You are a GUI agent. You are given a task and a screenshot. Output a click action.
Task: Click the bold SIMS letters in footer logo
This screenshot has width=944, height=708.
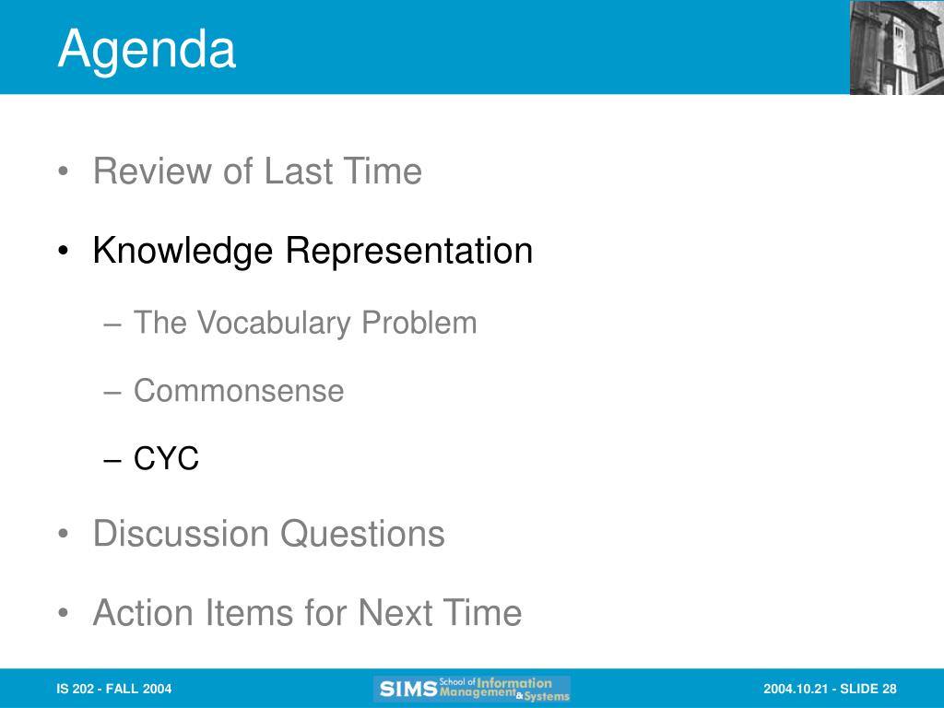pos(407,689)
